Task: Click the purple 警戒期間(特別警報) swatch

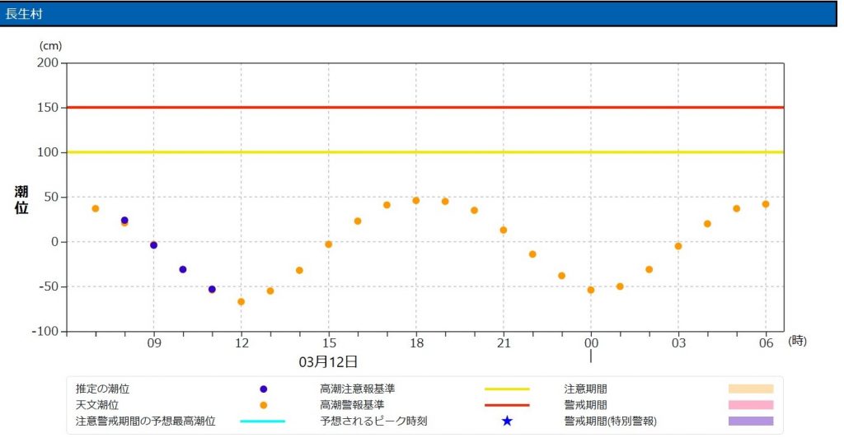Action: point(751,421)
